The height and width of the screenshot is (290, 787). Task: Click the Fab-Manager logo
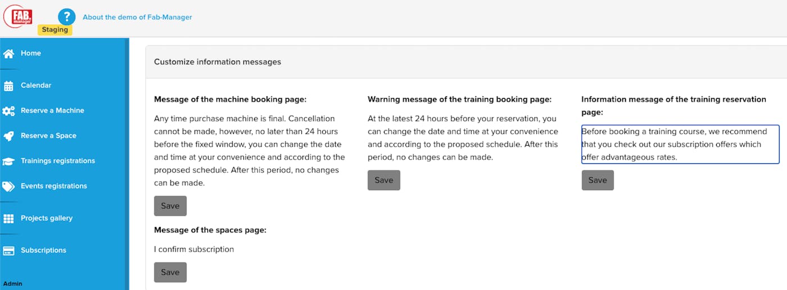(18, 16)
